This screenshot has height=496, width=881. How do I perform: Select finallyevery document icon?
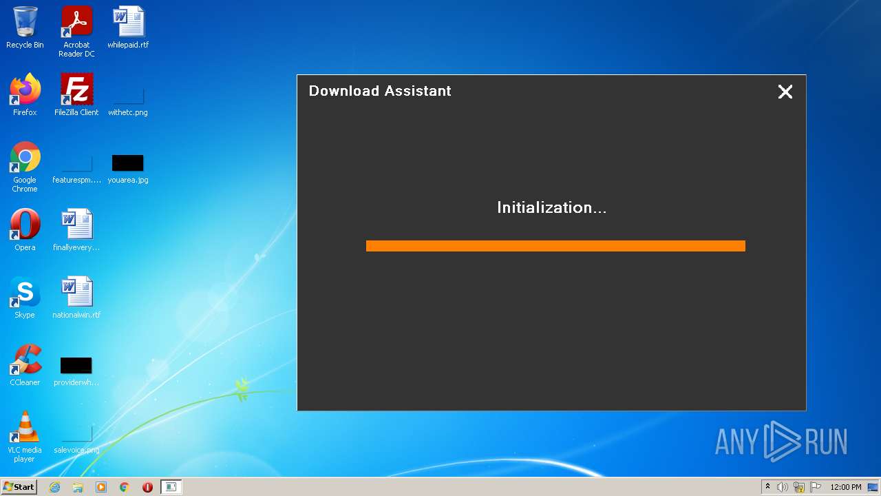76,230
